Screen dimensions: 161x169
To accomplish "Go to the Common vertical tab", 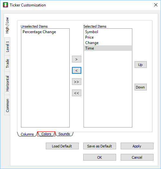I will click(x=7, y=105).
